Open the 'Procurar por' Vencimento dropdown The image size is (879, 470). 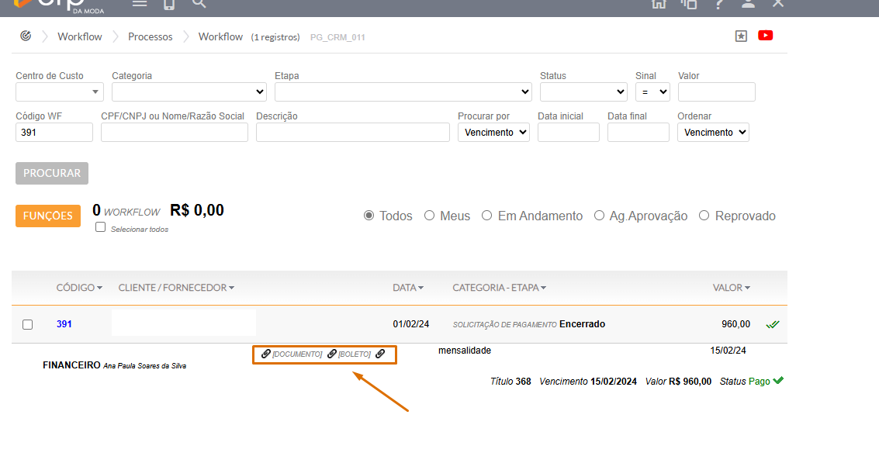493,133
